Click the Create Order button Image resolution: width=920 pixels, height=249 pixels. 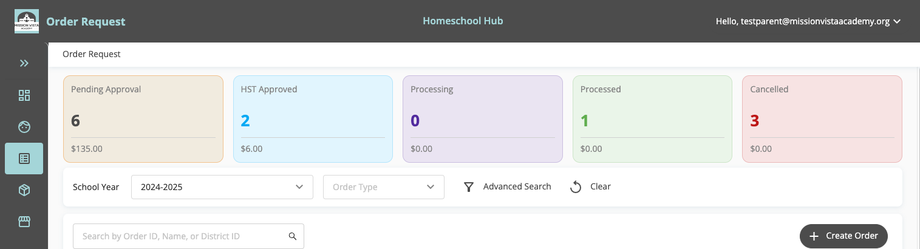pos(843,236)
